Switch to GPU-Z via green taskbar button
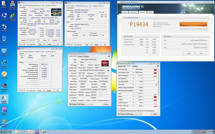 pos(44,132)
